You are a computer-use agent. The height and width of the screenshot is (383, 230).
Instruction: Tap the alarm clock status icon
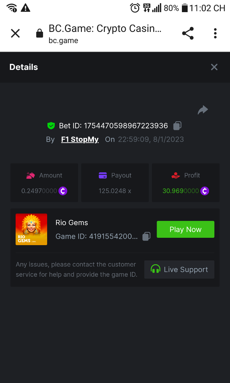tap(135, 8)
